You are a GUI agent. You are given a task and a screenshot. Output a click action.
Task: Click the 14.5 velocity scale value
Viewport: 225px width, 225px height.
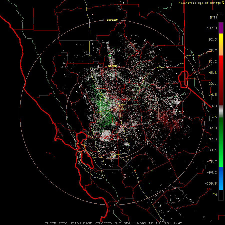(x=213, y=95)
